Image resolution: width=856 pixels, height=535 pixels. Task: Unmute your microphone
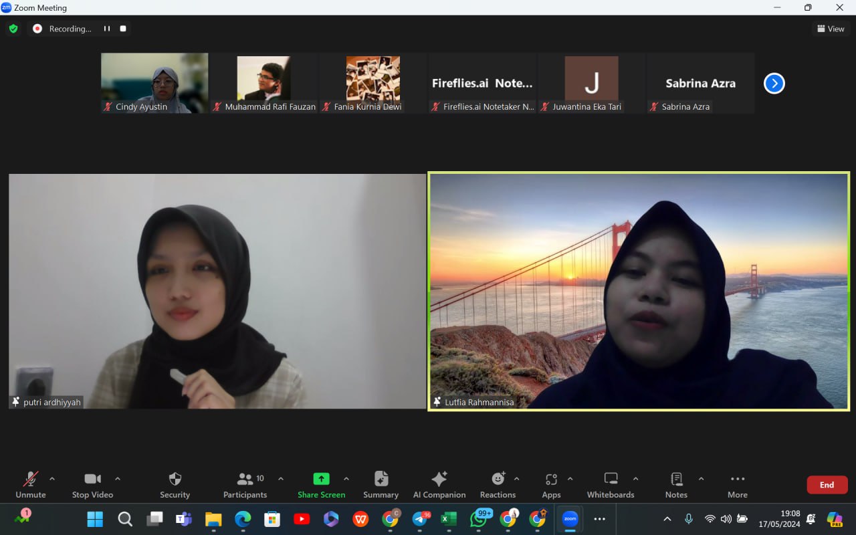point(30,479)
